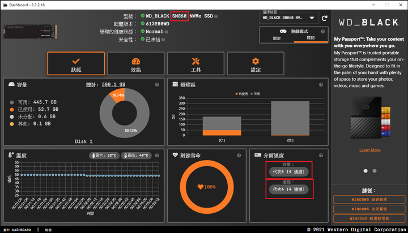Show the second promo slide dot
The height and width of the screenshot is (233, 408).
375,171
